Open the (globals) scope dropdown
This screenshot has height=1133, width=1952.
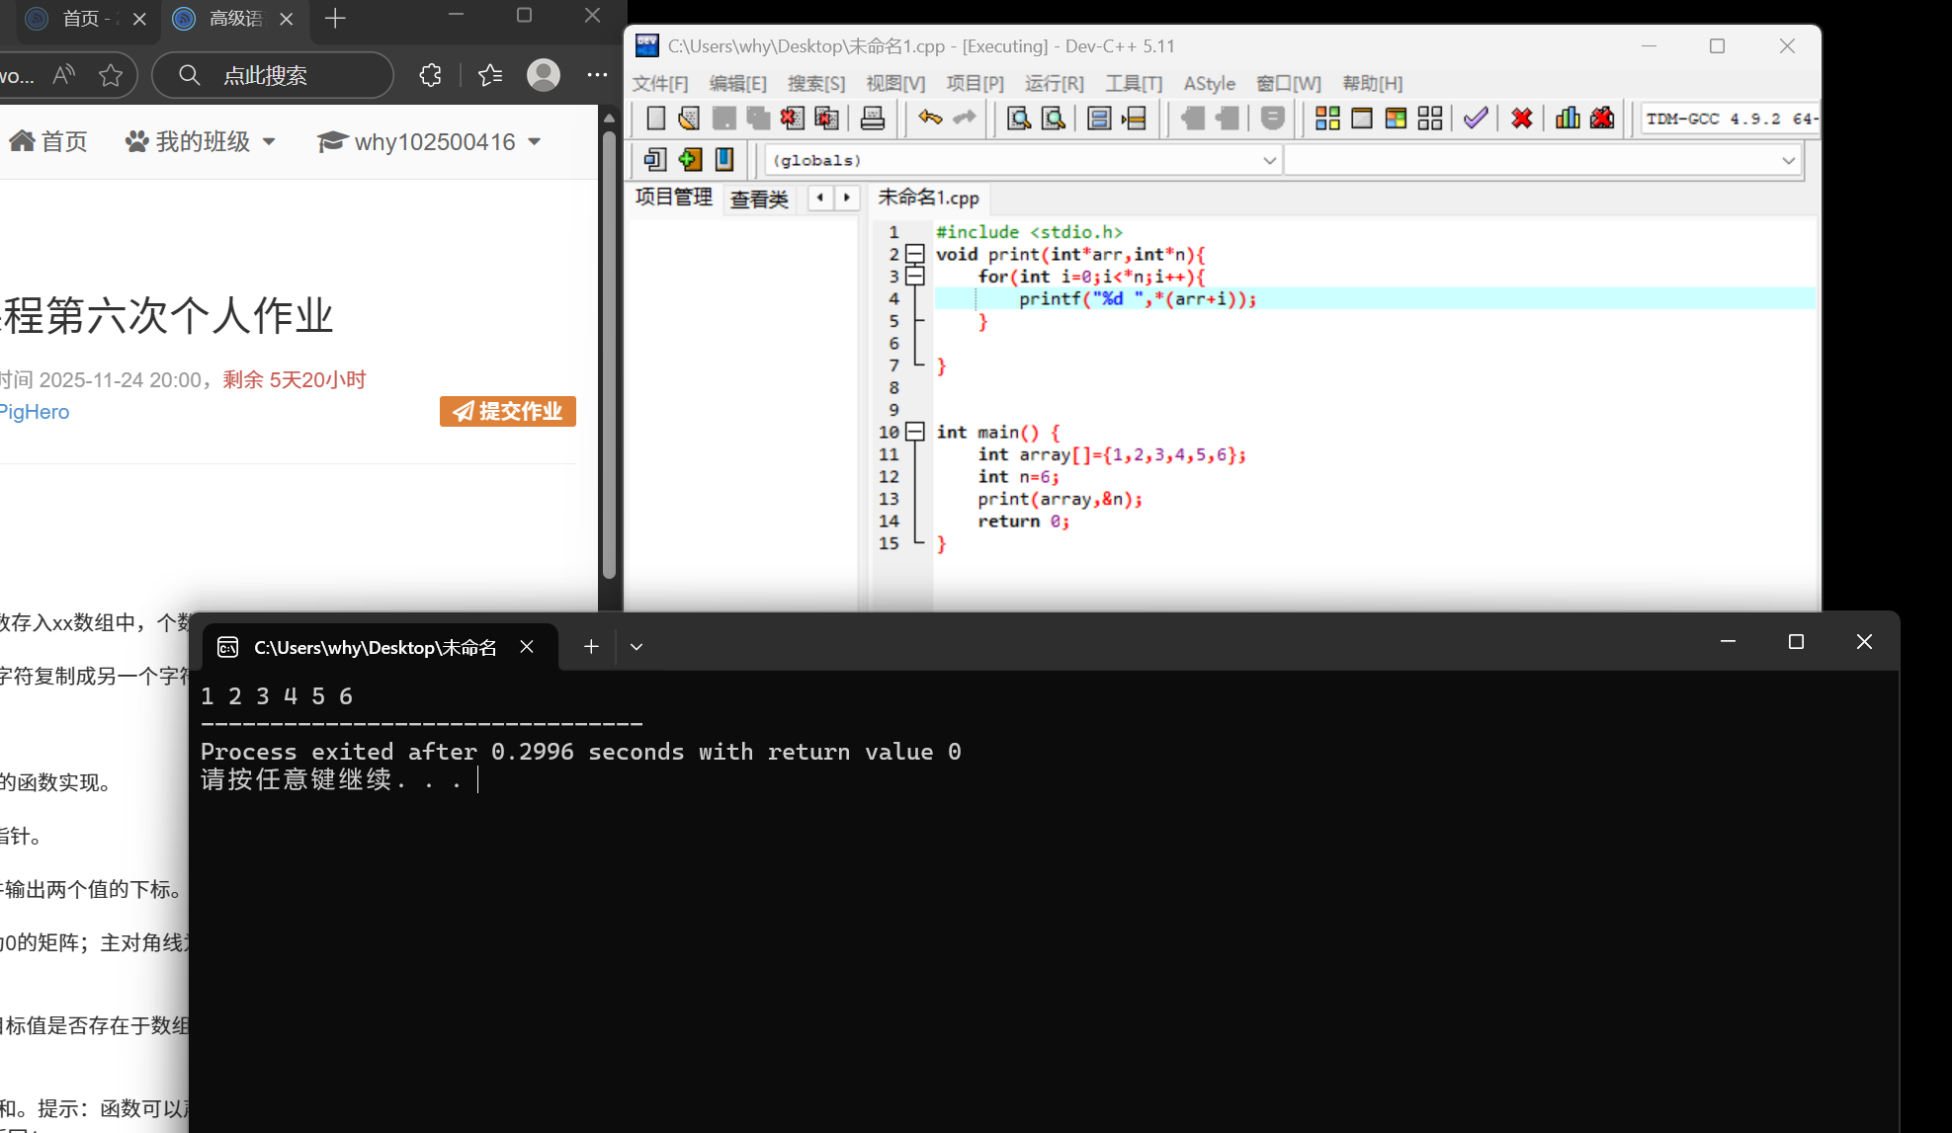(1269, 160)
